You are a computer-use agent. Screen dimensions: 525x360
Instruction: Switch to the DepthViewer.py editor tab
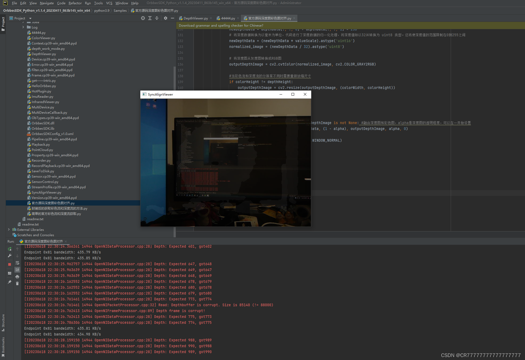pos(195,18)
